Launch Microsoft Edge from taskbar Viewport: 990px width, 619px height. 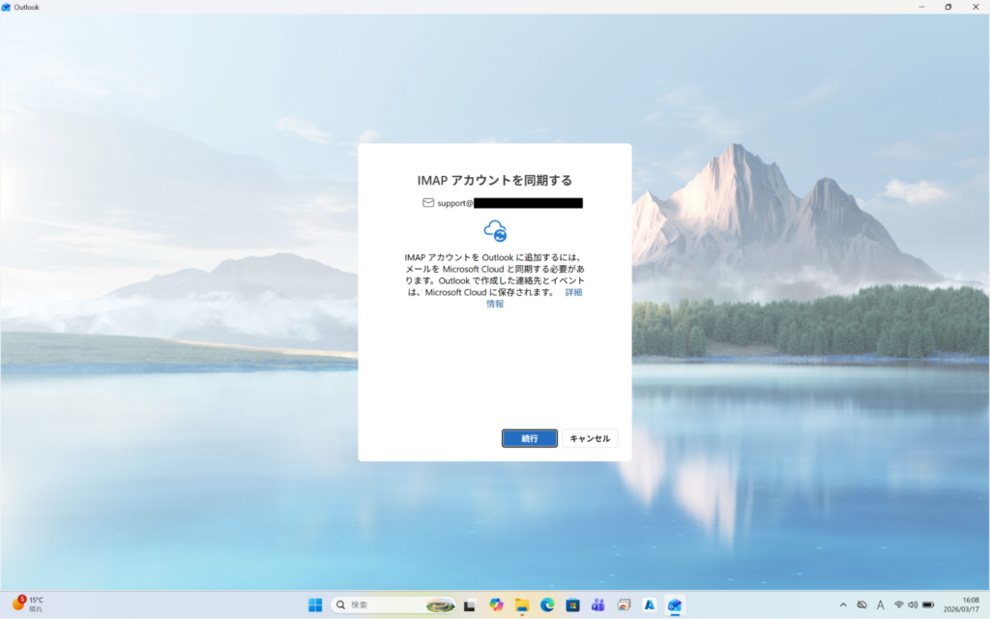[547, 604]
